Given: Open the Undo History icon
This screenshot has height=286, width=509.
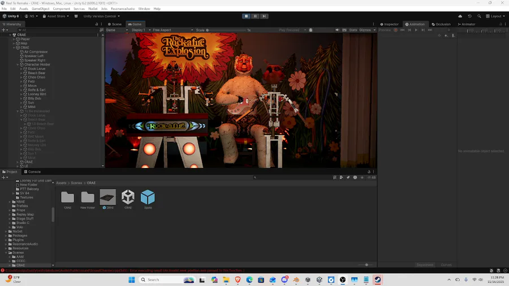Looking at the screenshot, I should point(469,16).
